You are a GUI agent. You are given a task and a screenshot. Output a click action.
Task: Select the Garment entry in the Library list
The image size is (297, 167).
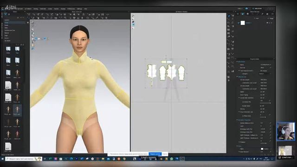click(x=7, y=20)
